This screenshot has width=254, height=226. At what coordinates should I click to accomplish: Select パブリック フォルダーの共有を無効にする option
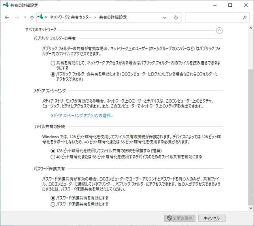(x=53, y=74)
